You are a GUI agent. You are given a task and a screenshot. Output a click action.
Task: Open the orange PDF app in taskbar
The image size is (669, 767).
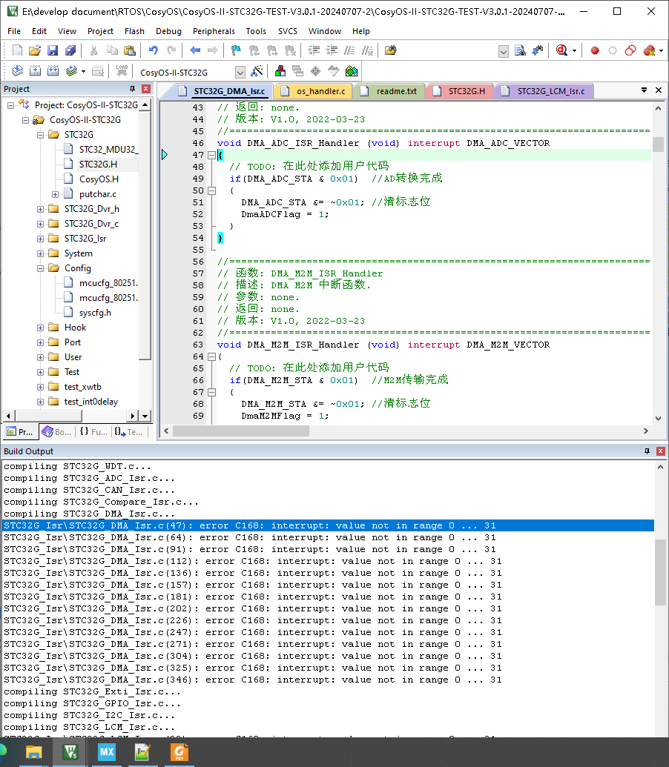click(x=179, y=752)
